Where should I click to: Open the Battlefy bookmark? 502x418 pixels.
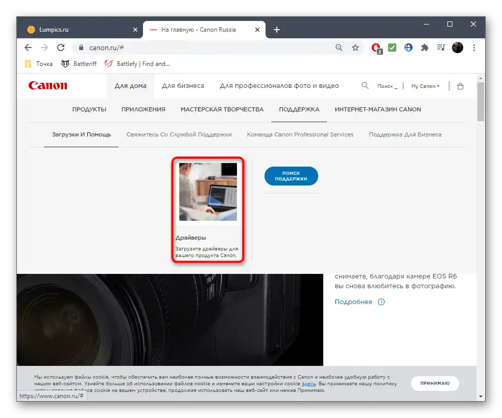(x=137, y=64)
